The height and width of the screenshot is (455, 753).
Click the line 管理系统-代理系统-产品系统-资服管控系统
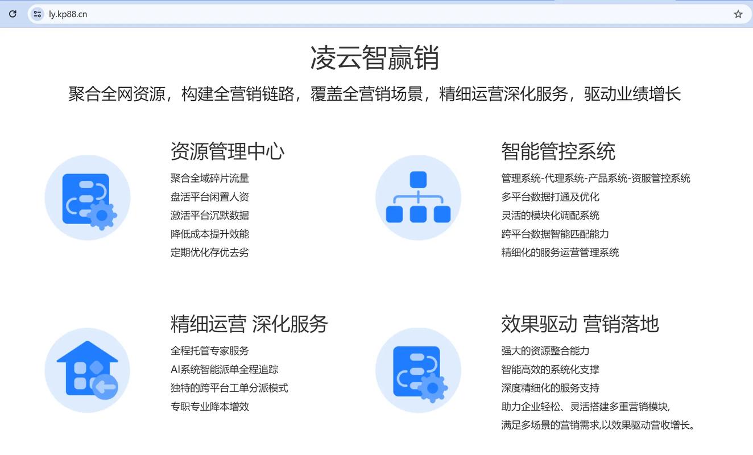[x=596, y=178]
